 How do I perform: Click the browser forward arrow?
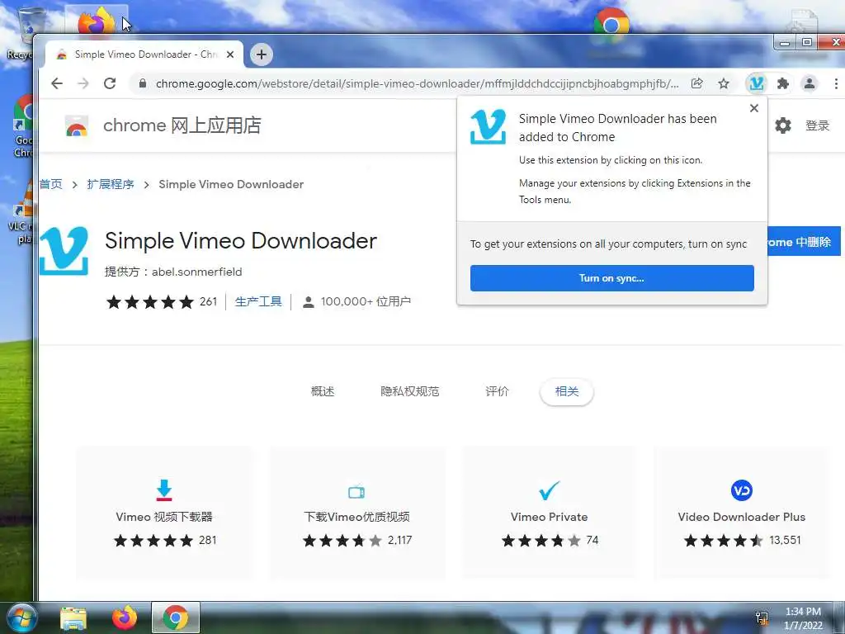[x=83, y=83]
